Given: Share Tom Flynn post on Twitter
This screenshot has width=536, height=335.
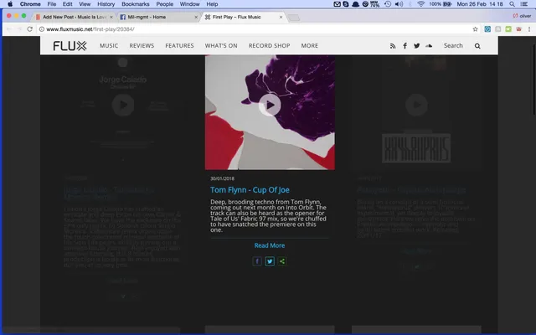Looking at the screenshot, I should pyautogui.click(x=270, y=261).
